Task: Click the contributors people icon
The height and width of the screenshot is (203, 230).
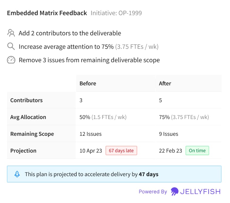Action: coord(11,33)
